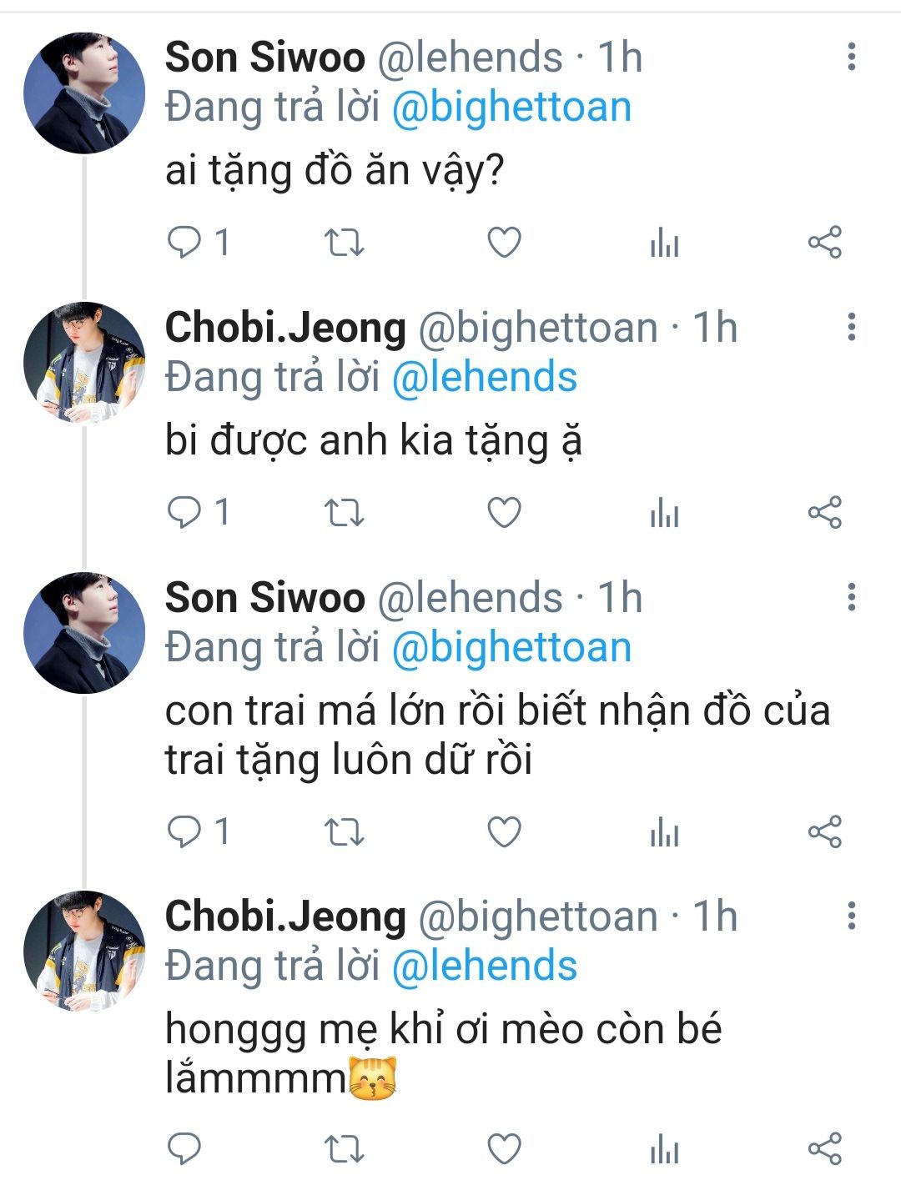Open more options on second Son Siwoo tweet
The image size is (901, 1185).
pos(851,597)
